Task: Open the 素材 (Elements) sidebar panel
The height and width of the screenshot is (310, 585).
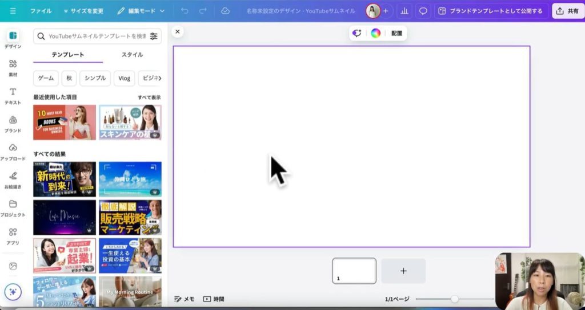Action: point(13,67)
